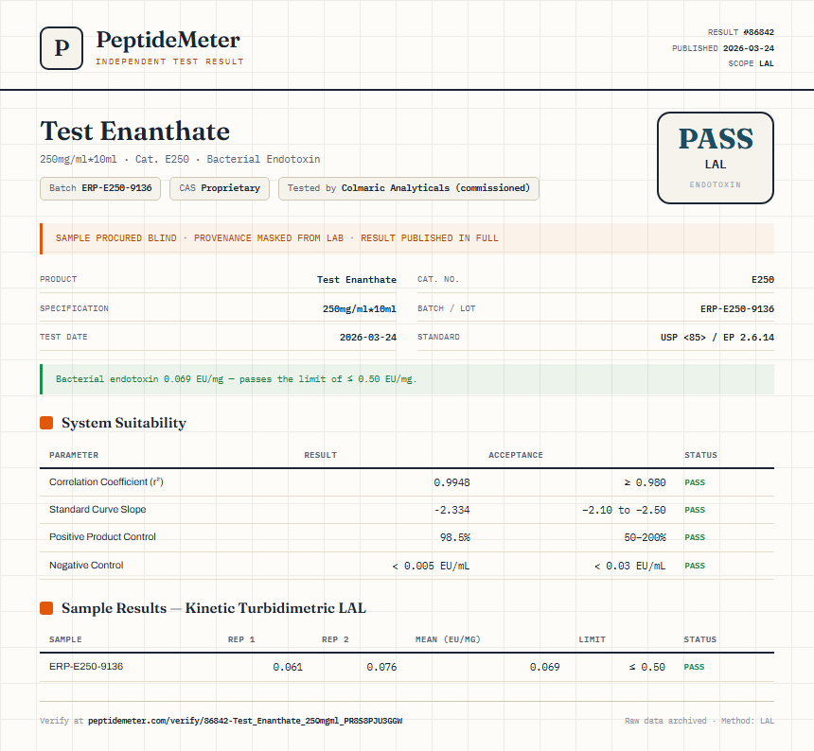Click the ACCEPTANCE column header
The width and height of the screenshot is (814, 751).
pos(516,455)
